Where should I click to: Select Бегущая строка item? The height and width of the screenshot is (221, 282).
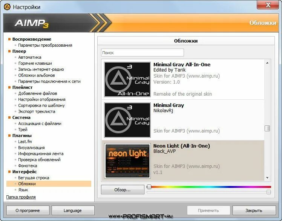pyautogui.click(x=34, y=178)
